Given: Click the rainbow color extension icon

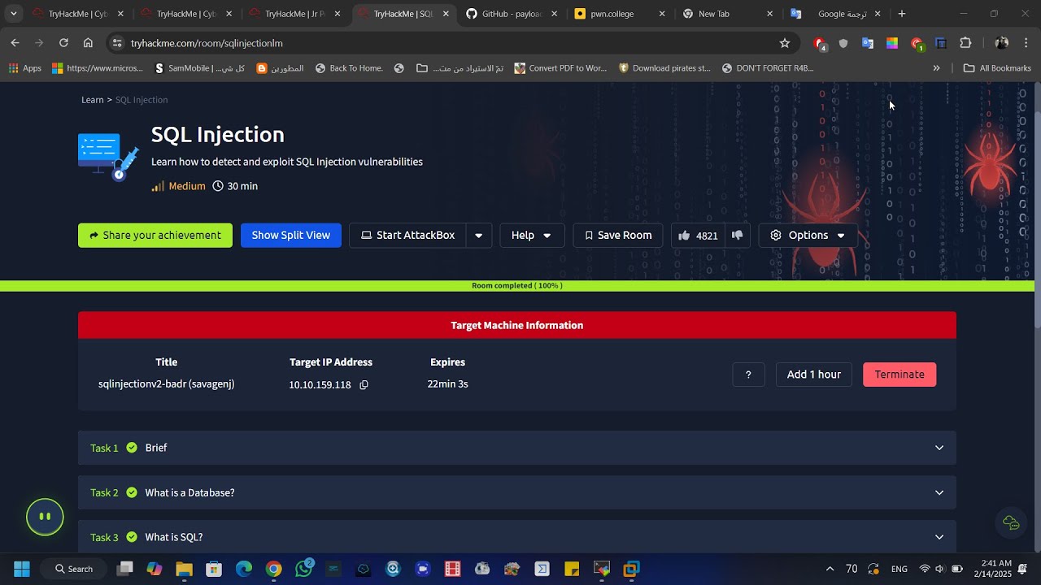Looking at the screenshot, I should point(892,43).
